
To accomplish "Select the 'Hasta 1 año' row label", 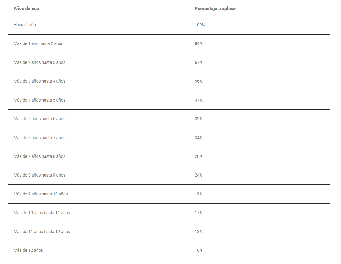I will (25, 25).
